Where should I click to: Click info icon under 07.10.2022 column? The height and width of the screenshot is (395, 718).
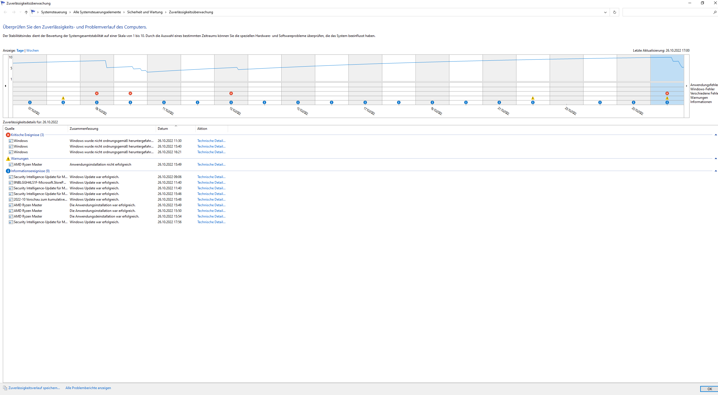(x=30, y=102)
